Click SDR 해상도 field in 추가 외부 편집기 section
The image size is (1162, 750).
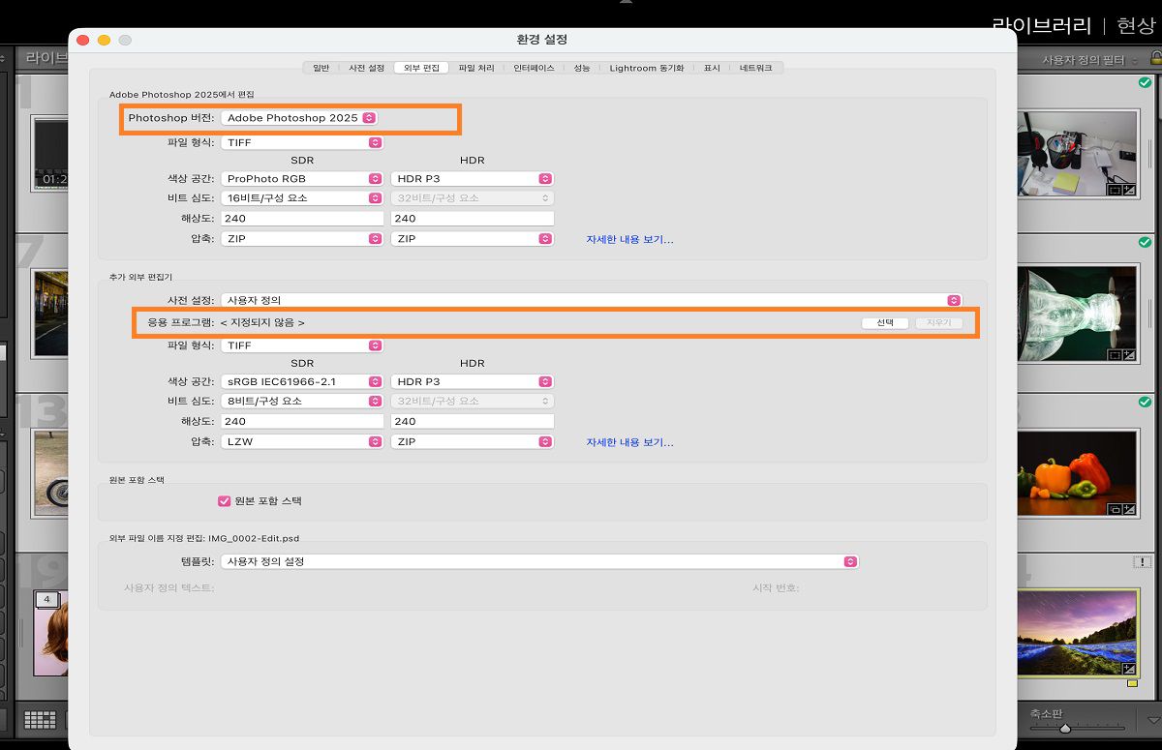click(302, 422)
